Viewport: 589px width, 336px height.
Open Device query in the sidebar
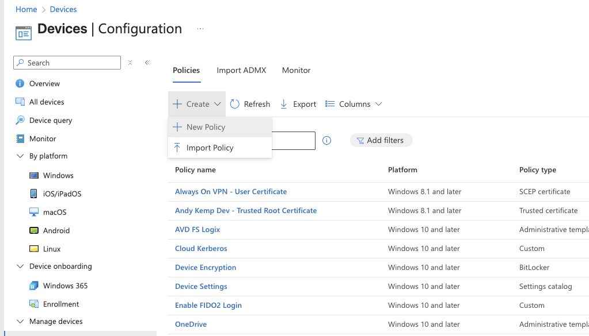51,120
